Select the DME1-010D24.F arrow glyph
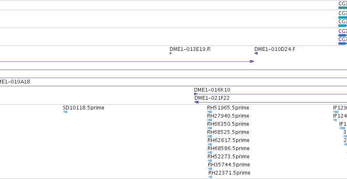Viewport: 347px width, 179px height. [256, 53]
